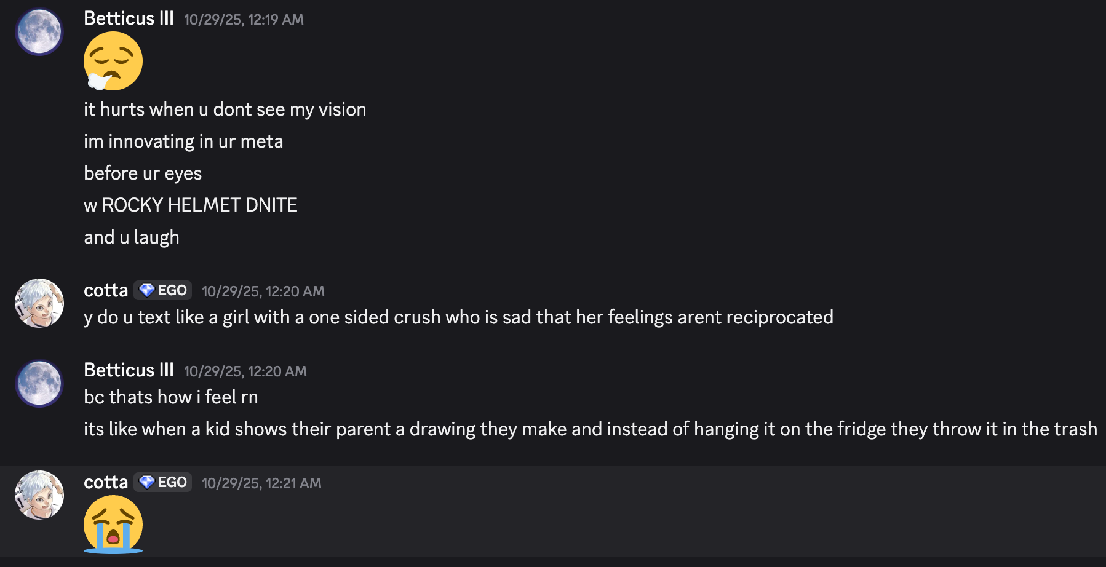Select the message about drawing on the fridge
The width and height of the screenshot is (1106, 567).
tap(590, 429)
